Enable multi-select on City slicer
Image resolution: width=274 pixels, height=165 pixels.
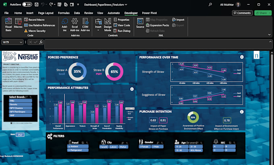pos(123,142)
